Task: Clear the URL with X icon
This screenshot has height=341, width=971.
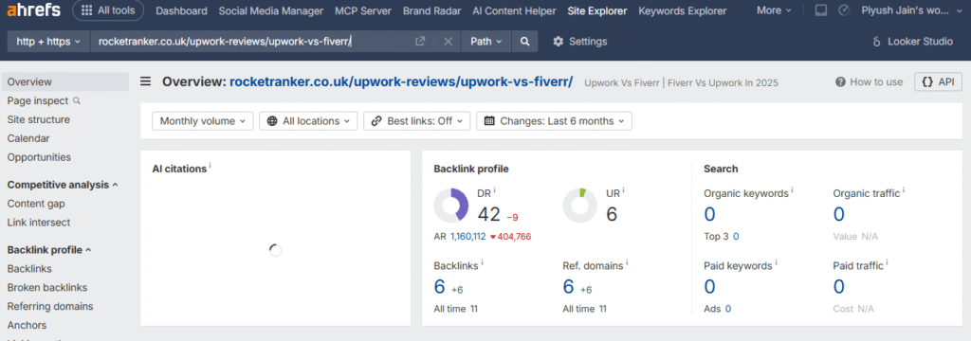Action: click(x=448, y=42)
